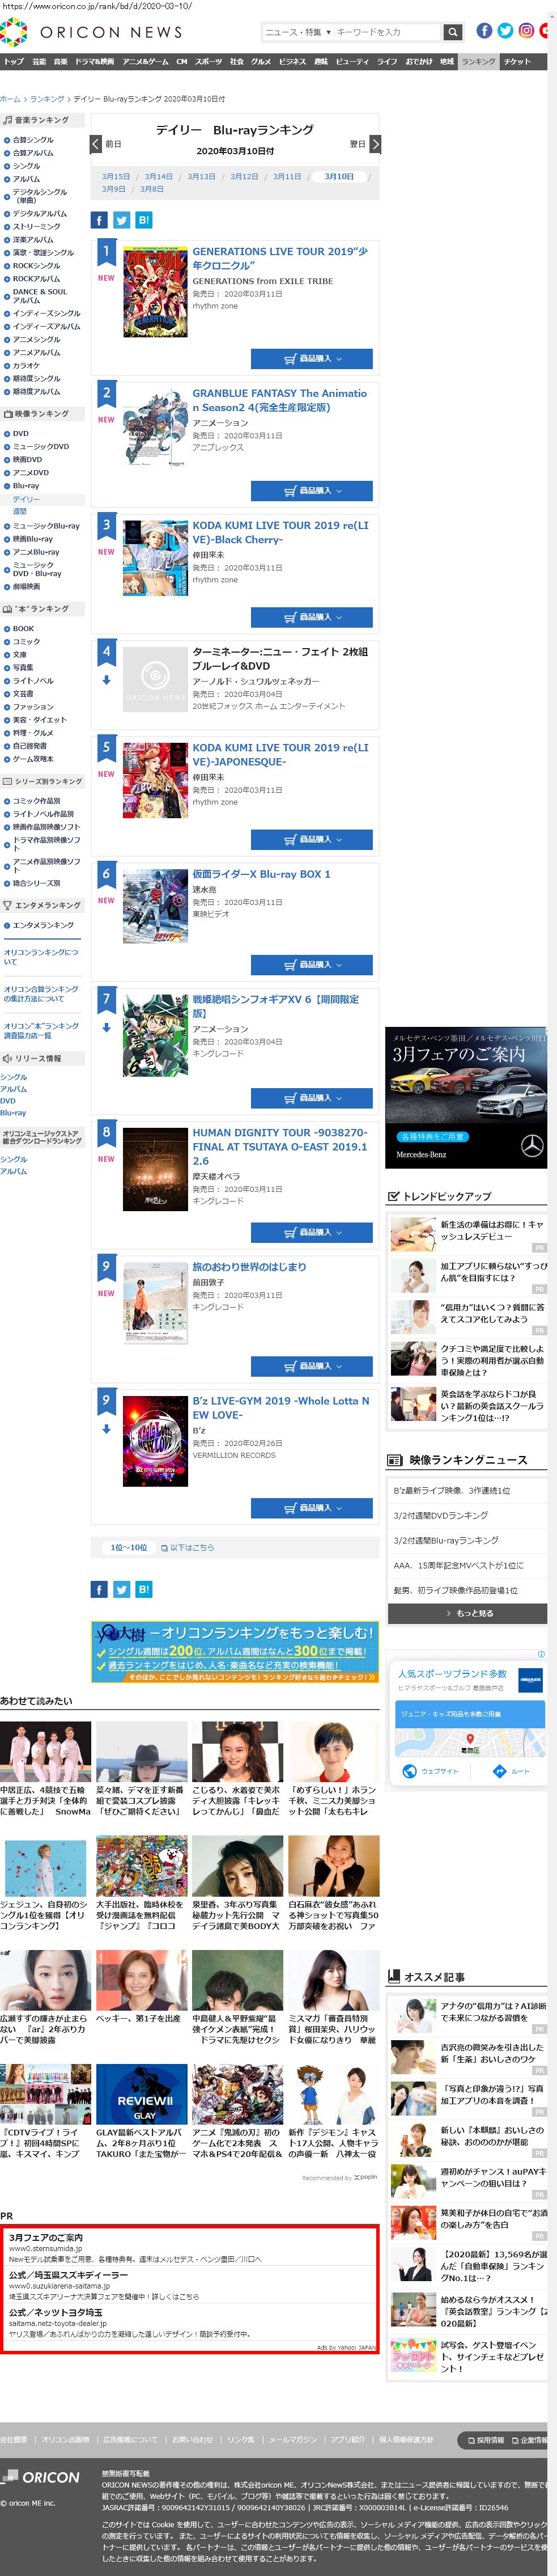Click the search magnifier icon

click(453, 32)
